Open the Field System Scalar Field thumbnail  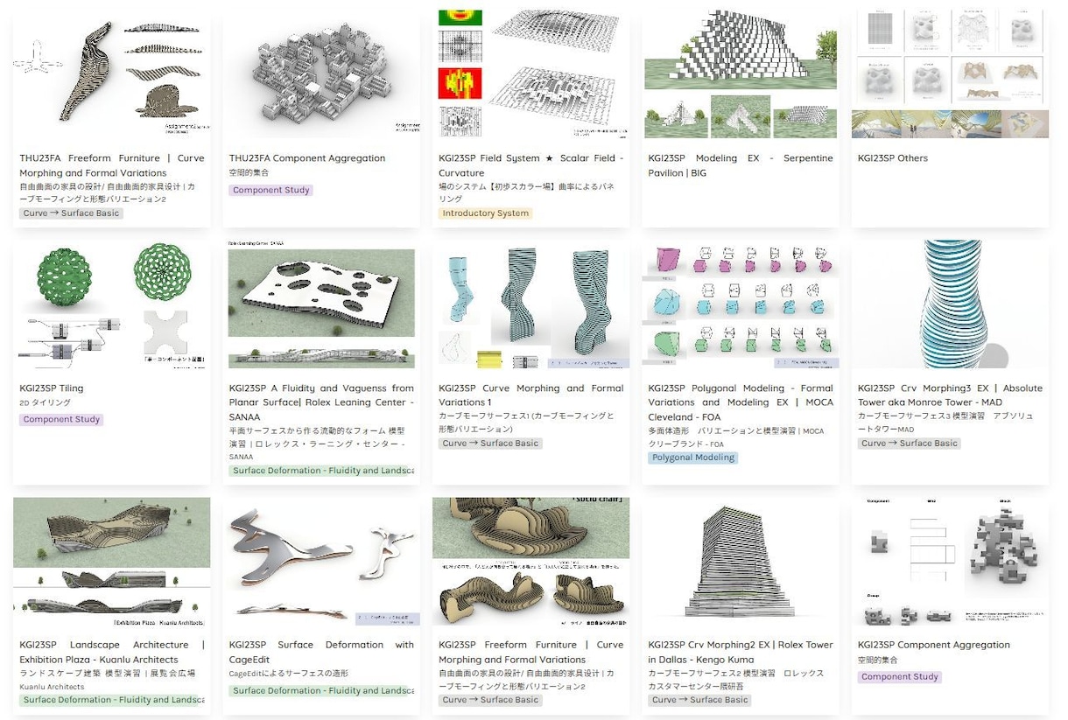pos(530,76)
